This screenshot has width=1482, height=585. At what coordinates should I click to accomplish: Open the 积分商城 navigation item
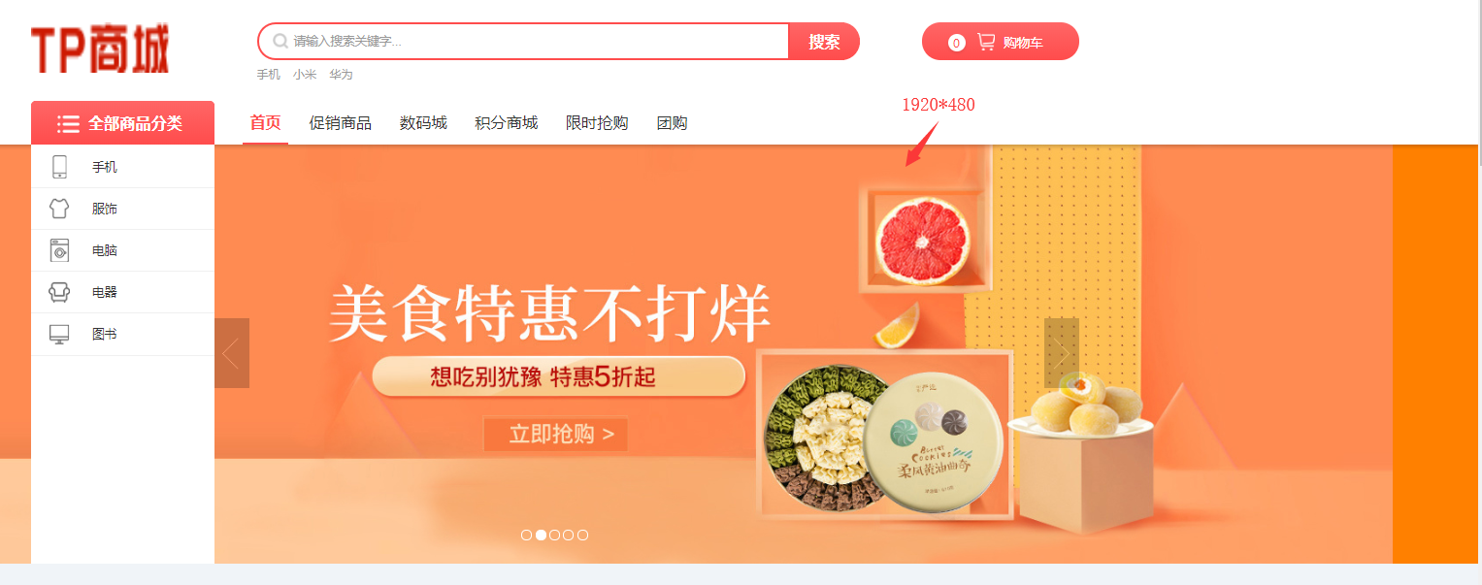[507, 123]
